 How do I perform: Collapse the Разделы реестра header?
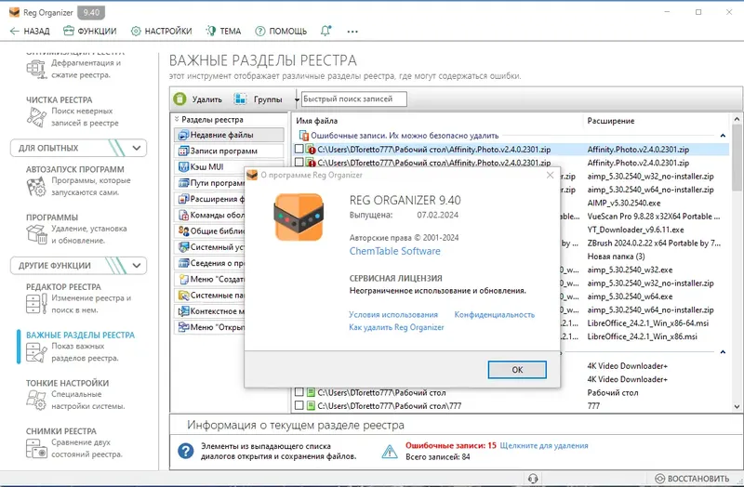pos(177,120)
